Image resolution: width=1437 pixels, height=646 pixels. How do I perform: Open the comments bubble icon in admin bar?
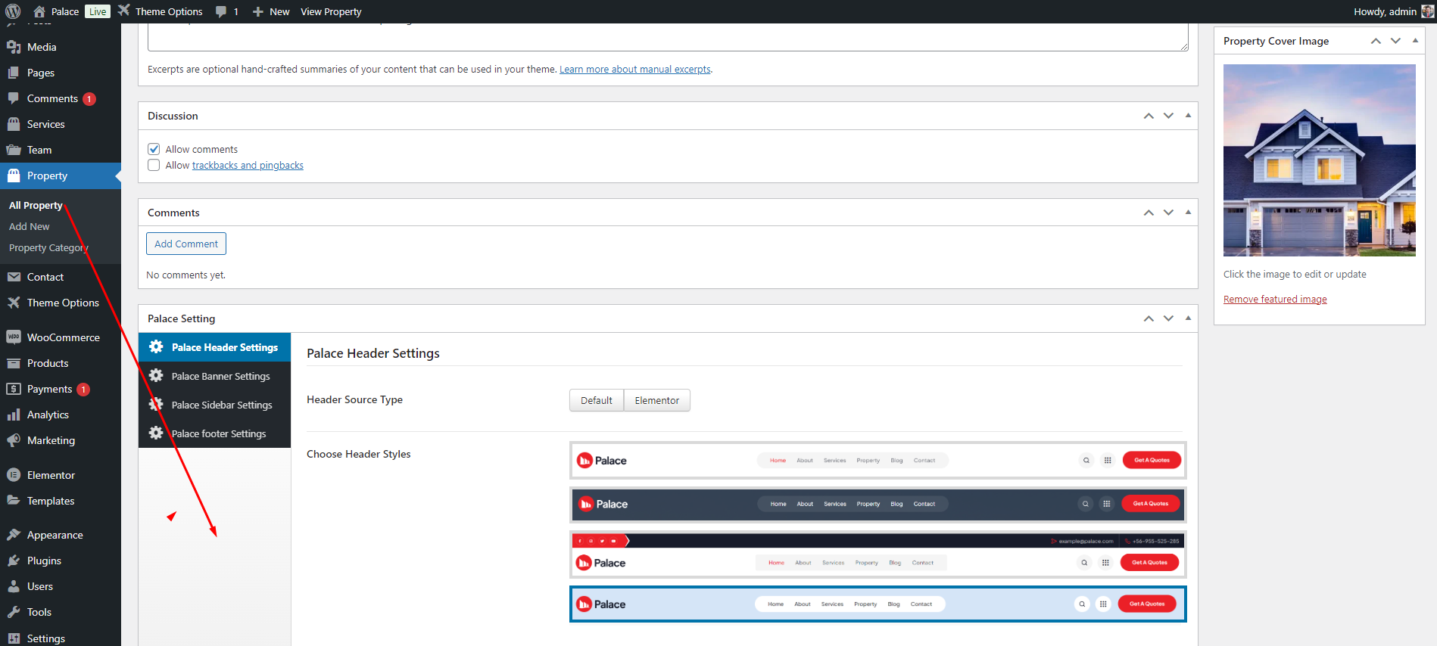[221, 11]
